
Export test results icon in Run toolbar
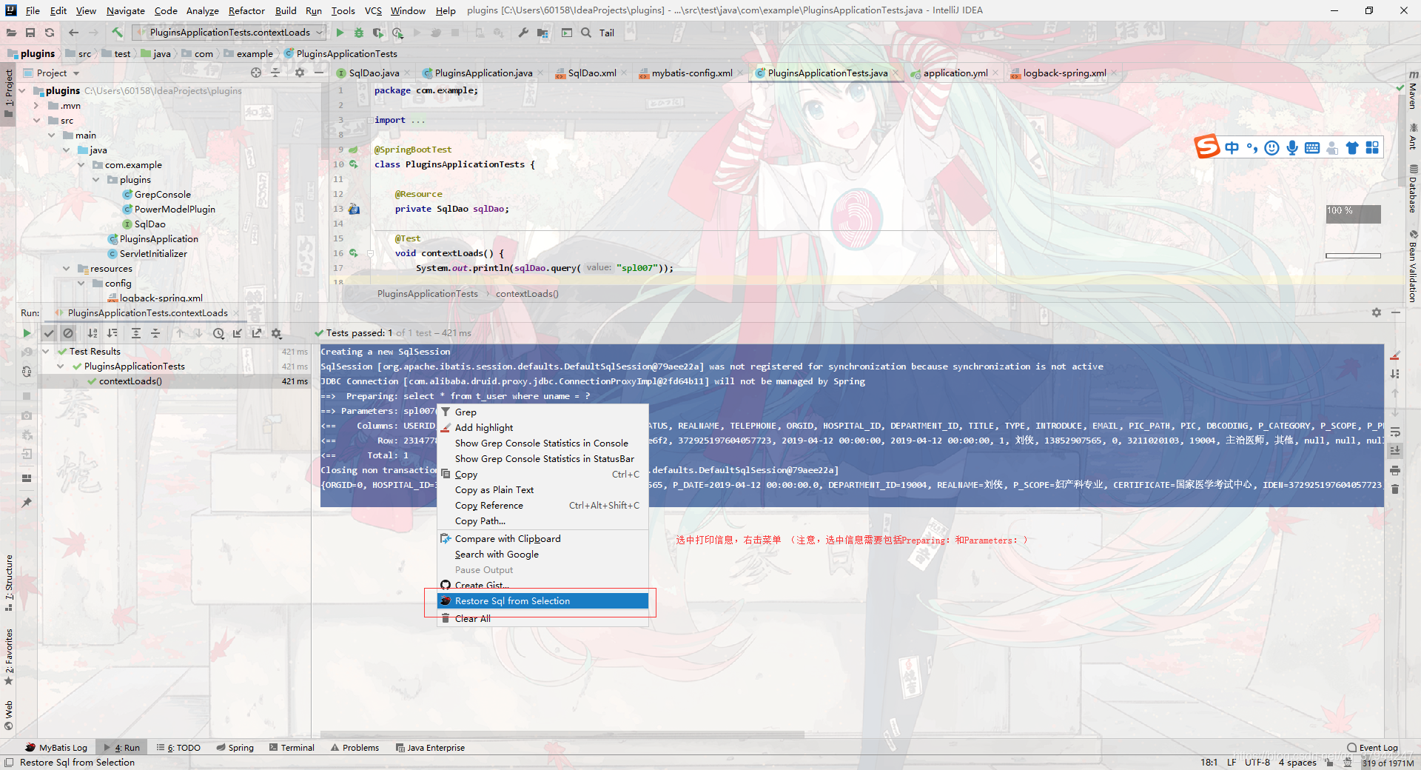pos(257,333)
